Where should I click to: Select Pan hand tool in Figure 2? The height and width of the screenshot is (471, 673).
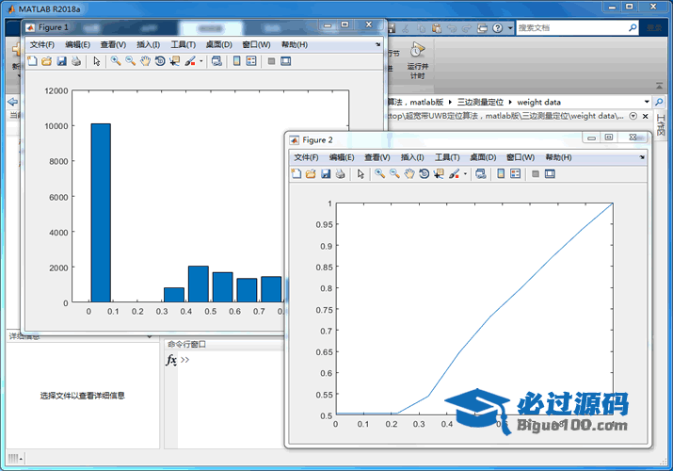tap(409, 174)
